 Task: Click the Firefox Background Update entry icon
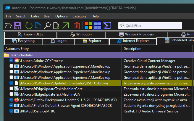pyautogui.click(x=17, y=100)
